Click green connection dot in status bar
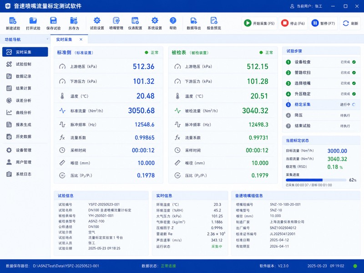The width and height of the screenshot is (364, 273). pyautogui.click(x=355, y=266)
